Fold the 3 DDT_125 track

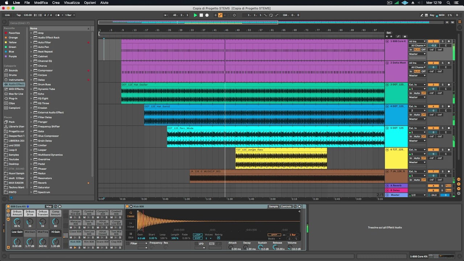coord(387,84)
